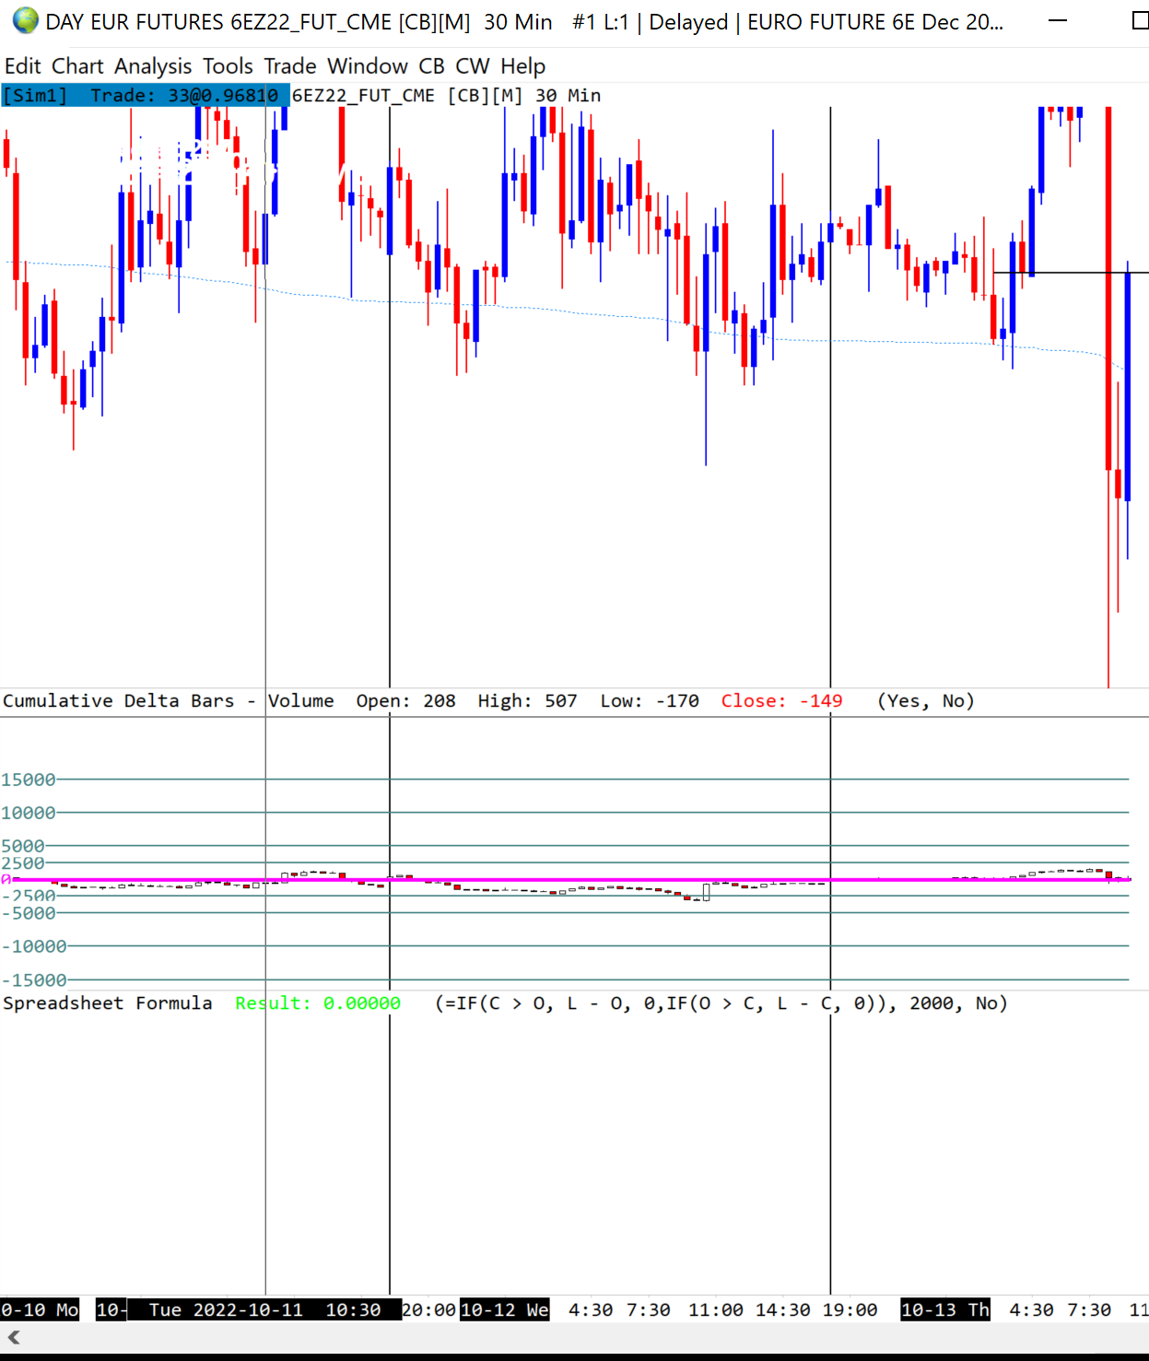Open the Edit menu
1149x1361 pixels.
pyautogui.click(x=23, y=66)
